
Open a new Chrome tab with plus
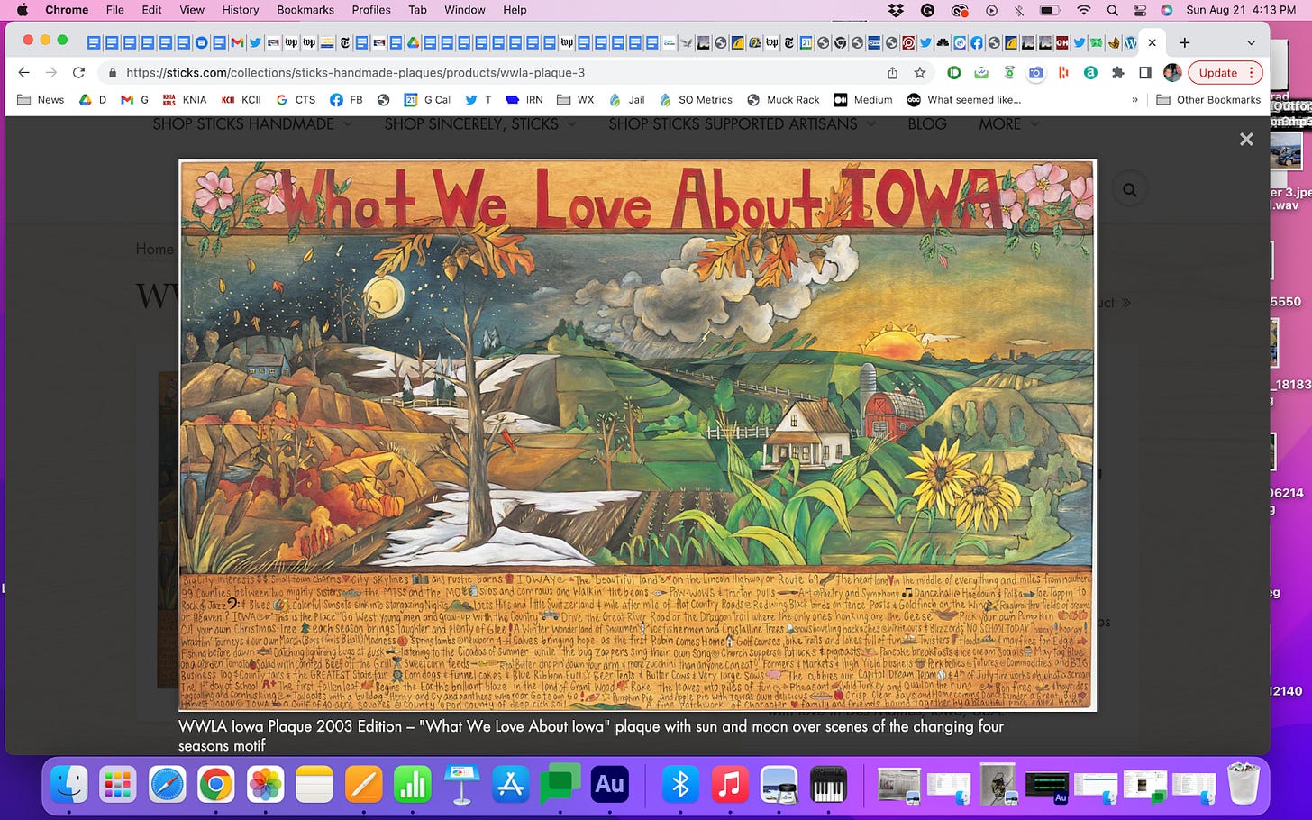pyautogui.click(x=1184, y=42)
